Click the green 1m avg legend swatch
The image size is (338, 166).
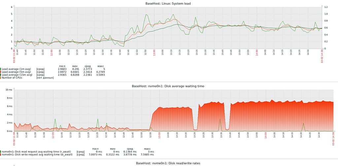point(1,69)
